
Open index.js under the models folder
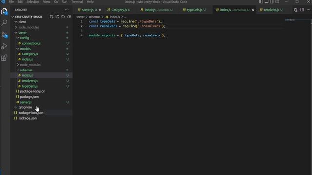tap(27, 59)
